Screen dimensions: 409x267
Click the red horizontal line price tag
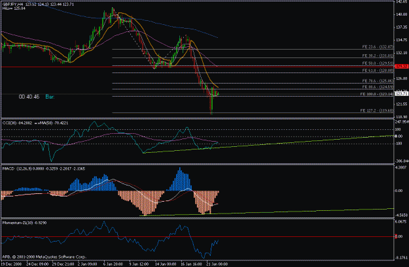click(x=402, y=67)
